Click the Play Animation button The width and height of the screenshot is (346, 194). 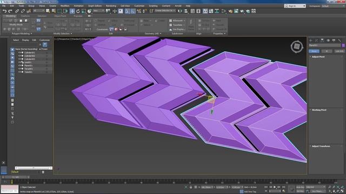click(275, 187)
